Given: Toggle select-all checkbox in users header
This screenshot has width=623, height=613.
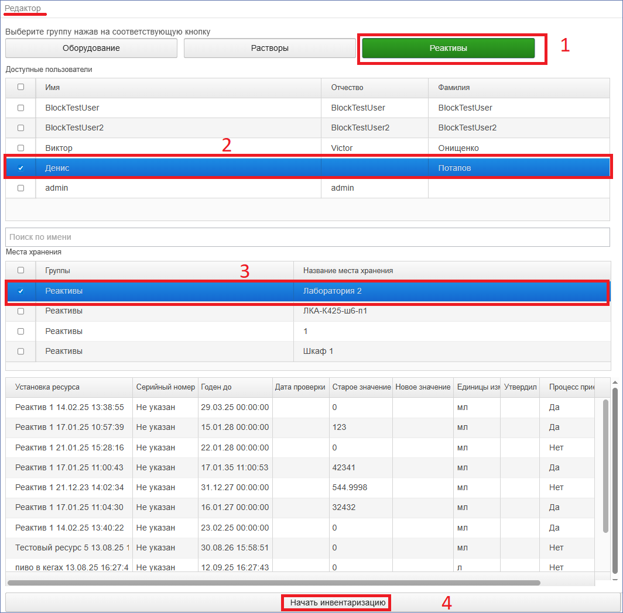Looking at the screenshot, I should [20, 87].
